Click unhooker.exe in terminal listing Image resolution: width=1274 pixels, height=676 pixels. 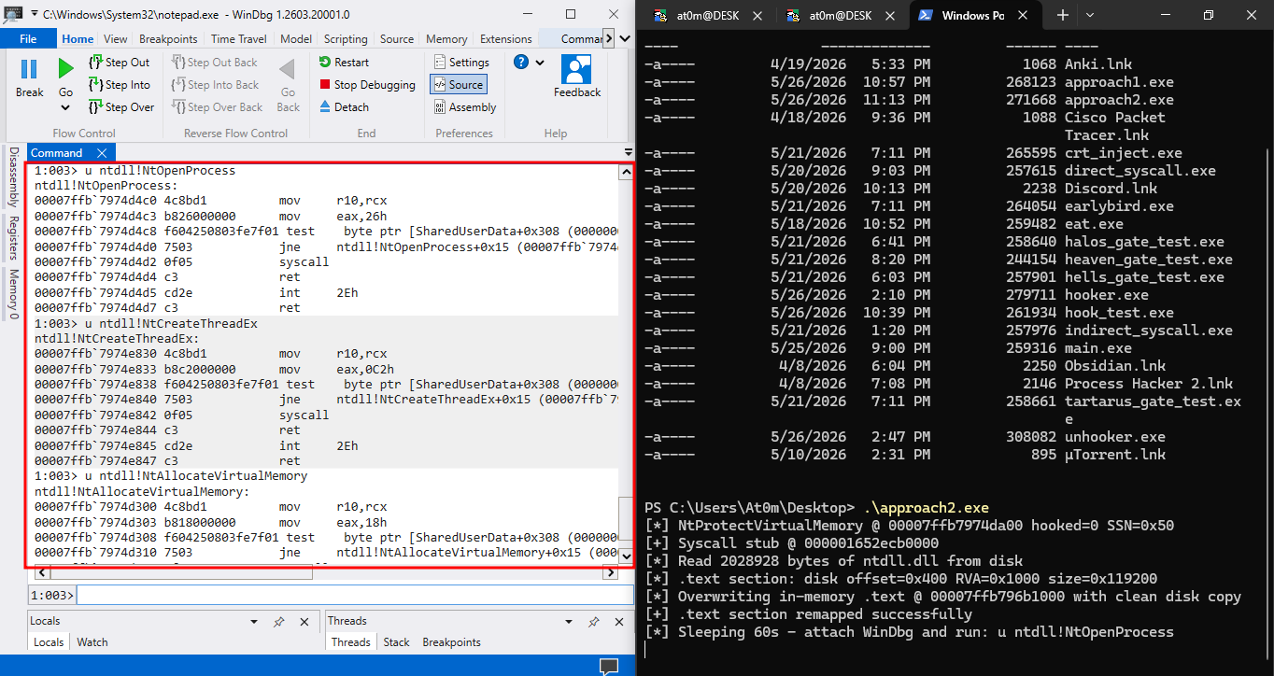(x=1115, y=437)
